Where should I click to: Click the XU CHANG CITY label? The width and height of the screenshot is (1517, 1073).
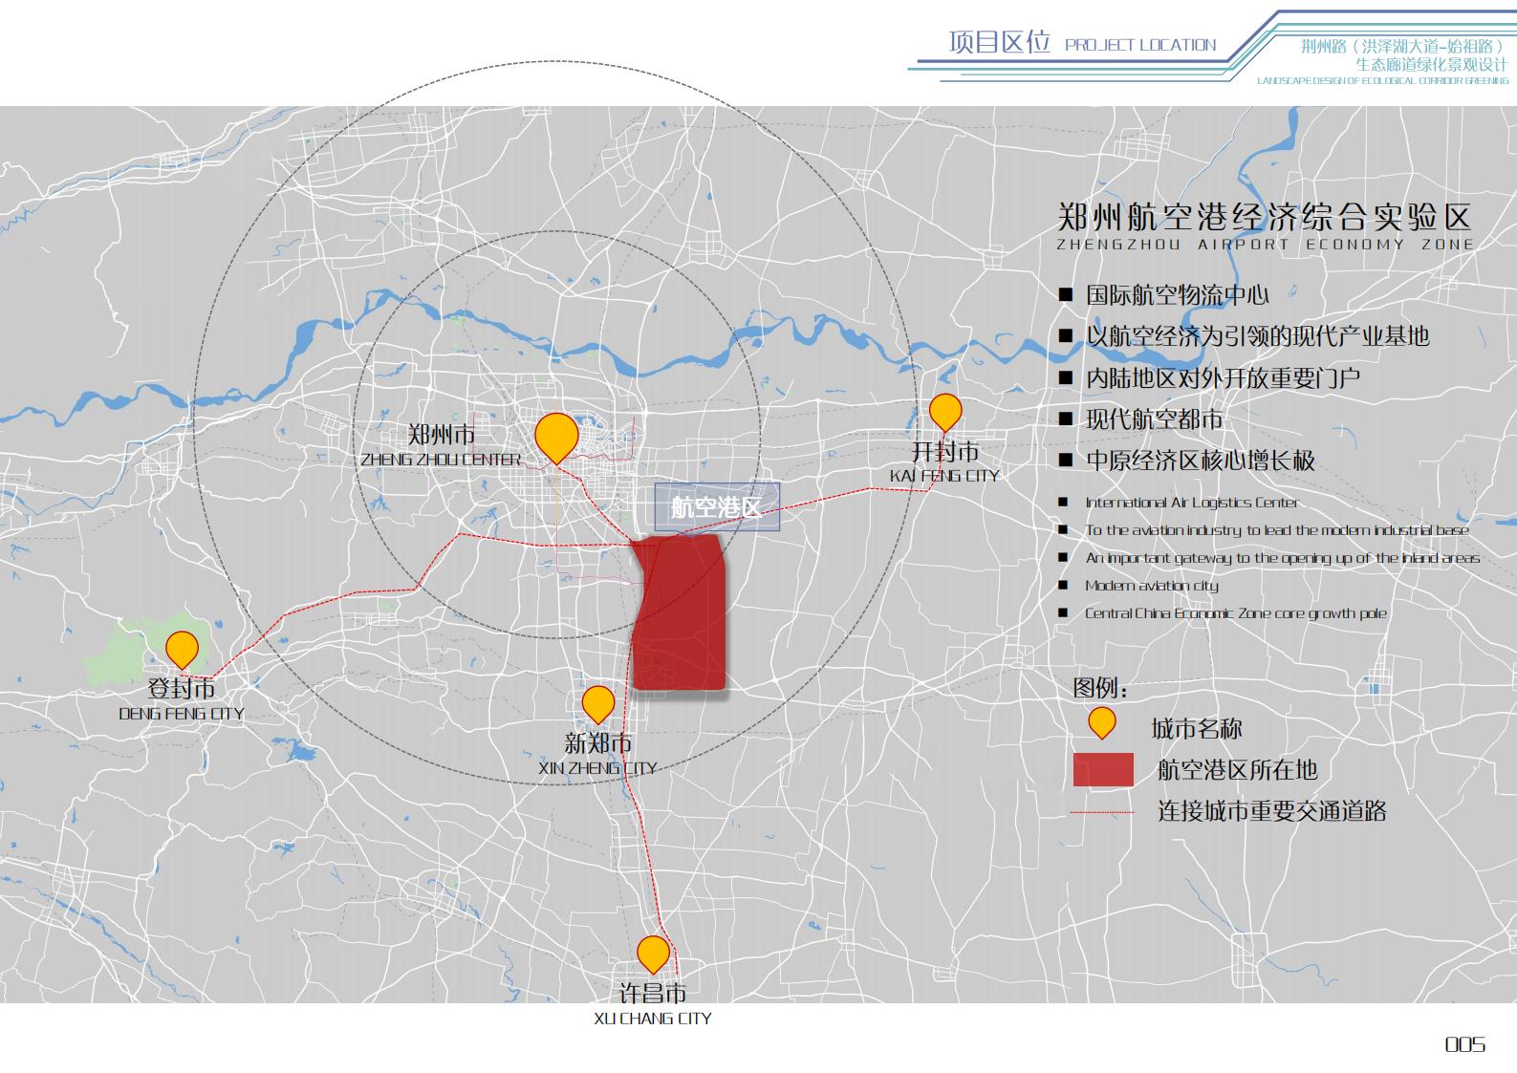click(653, 1019)
